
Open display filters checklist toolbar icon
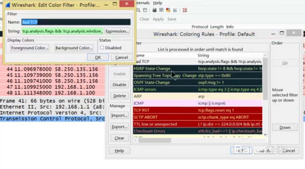(161, 10)
